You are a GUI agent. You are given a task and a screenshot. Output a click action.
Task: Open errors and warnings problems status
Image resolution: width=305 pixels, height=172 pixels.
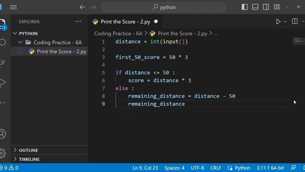coord(10,168)
